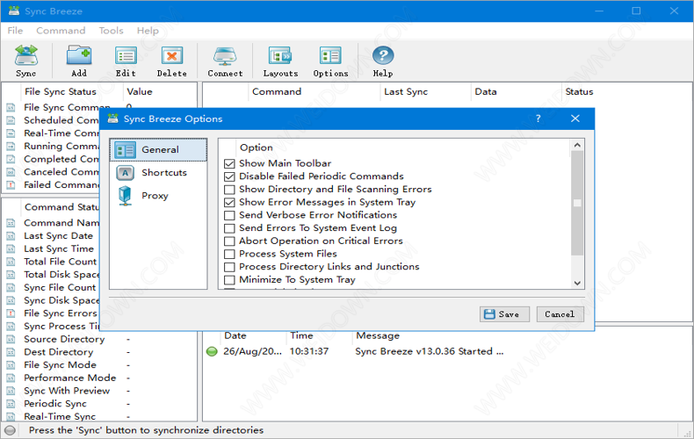Click the Scheduled Commands row icon

click(x=11, y=120)
